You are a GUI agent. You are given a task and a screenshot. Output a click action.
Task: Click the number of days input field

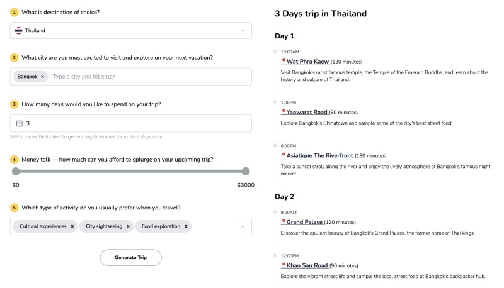(131, 123)
